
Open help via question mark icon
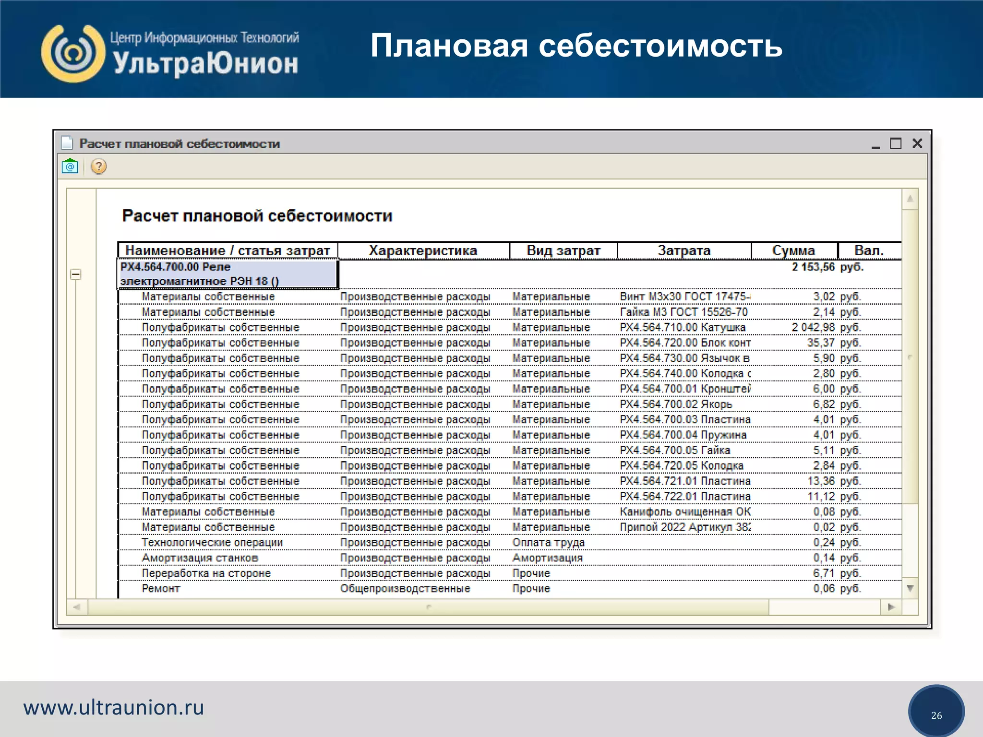coord(98,166)
